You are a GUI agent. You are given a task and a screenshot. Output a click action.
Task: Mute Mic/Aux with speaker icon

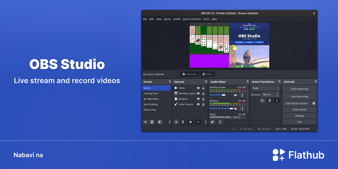point(235,109)
